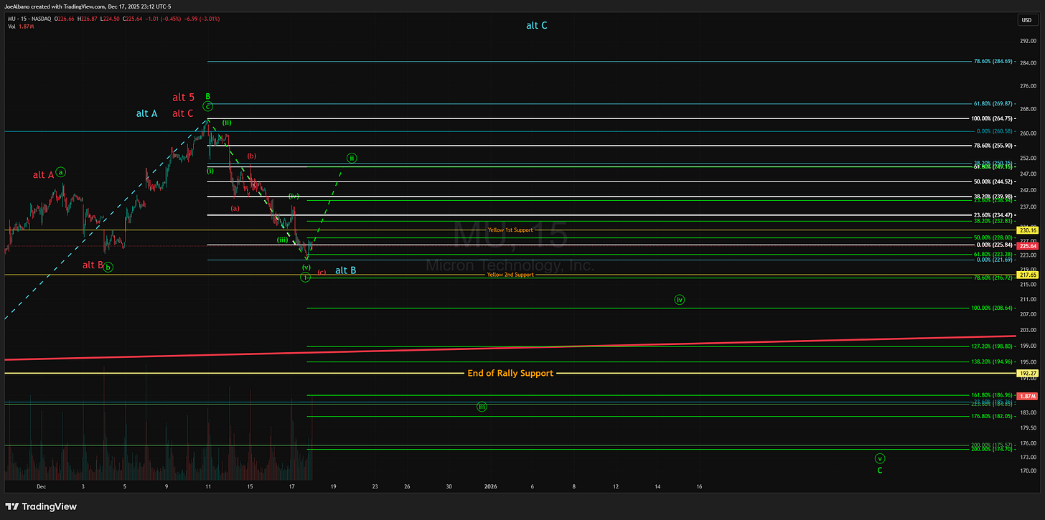This screenshot has height=520, width=1045.
Task: Click the red 'alt 5' wave label
Action: (183, 98)
